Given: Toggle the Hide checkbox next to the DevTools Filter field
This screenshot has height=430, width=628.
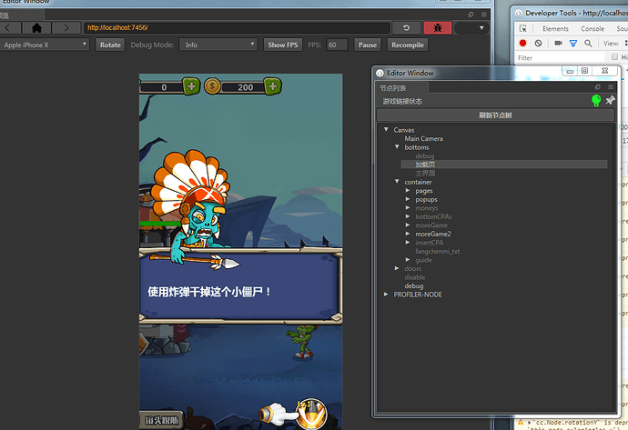Looking at the screenshot, I should click(614, 57).
